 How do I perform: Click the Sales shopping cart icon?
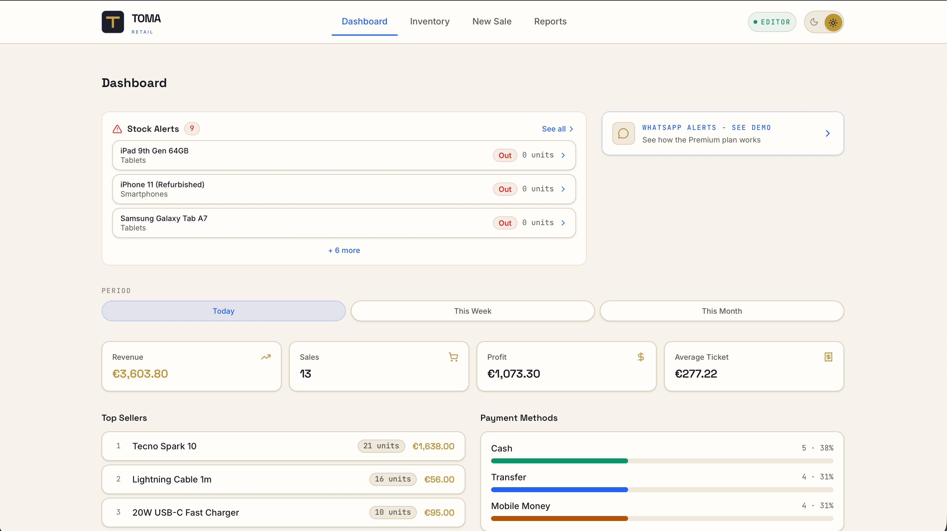(x=453, y=357)
